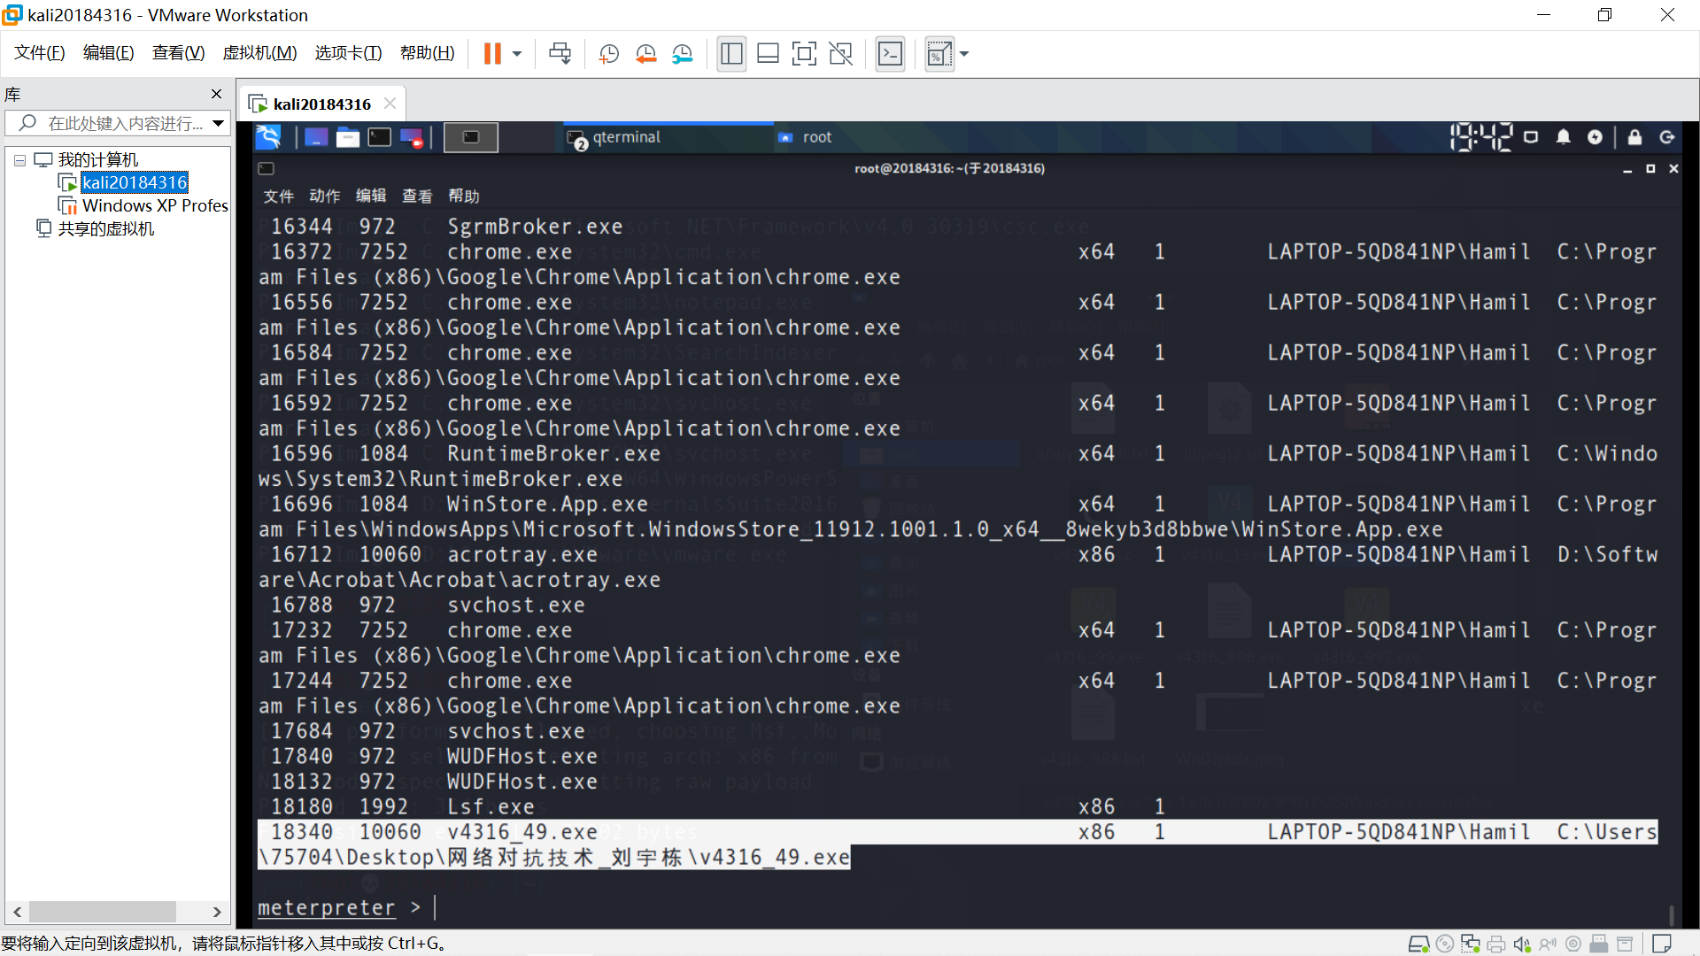Image resolution: width=1700 pixels, height=956 pixels.
Task: Toggle console view toolbar button
Action: (890, 54)
